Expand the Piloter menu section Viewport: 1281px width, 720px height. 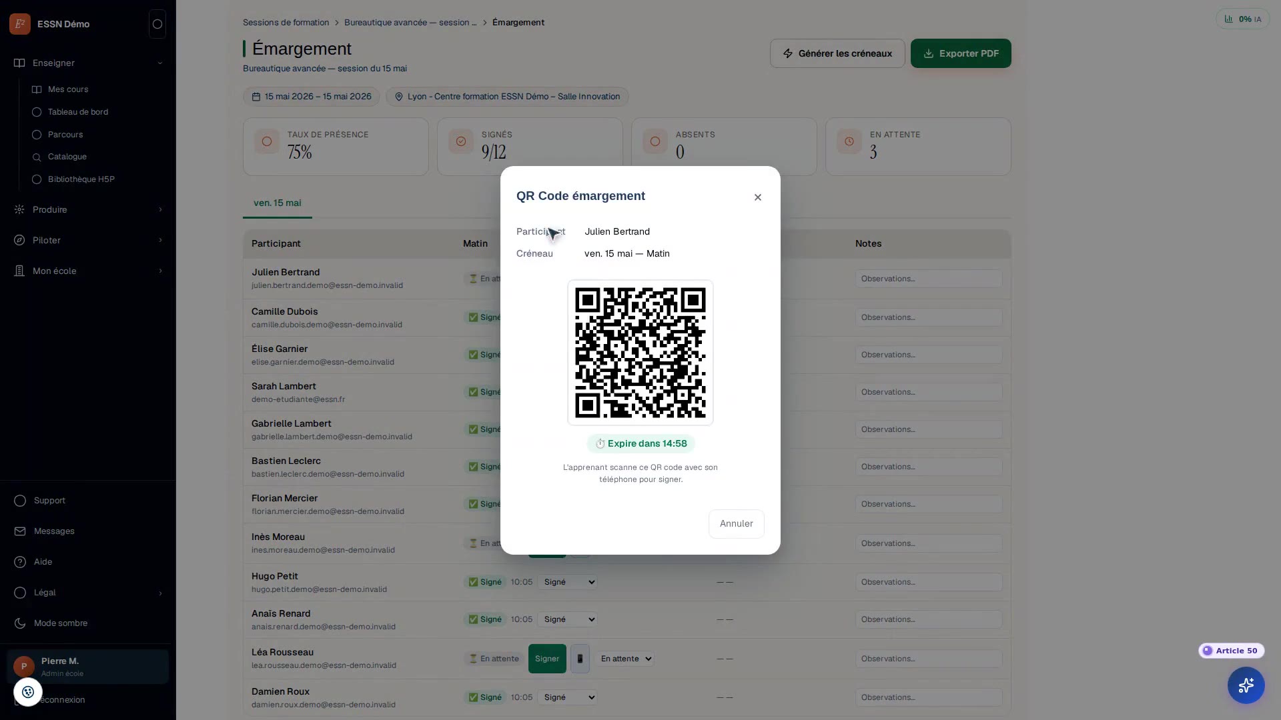click(88, 240)
